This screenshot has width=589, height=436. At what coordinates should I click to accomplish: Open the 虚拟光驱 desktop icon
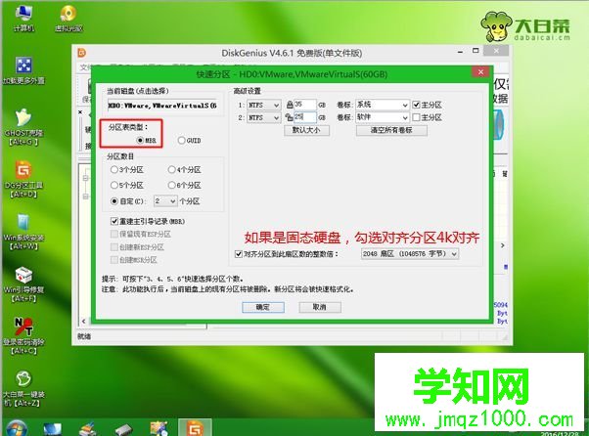pos(68,18)
